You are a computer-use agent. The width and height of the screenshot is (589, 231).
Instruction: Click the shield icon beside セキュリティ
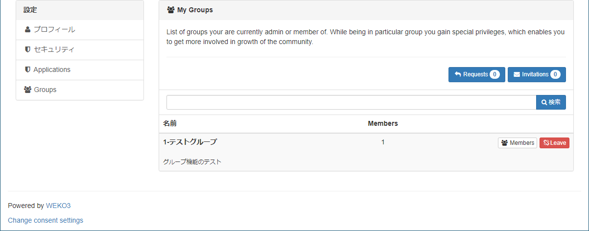tap(27, 50)
